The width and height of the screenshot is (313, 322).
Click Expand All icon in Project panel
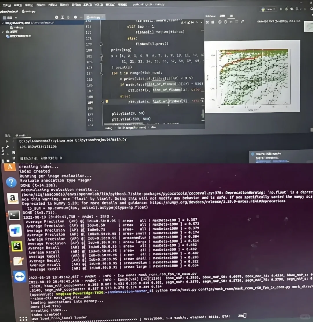(x=63, y=17)
